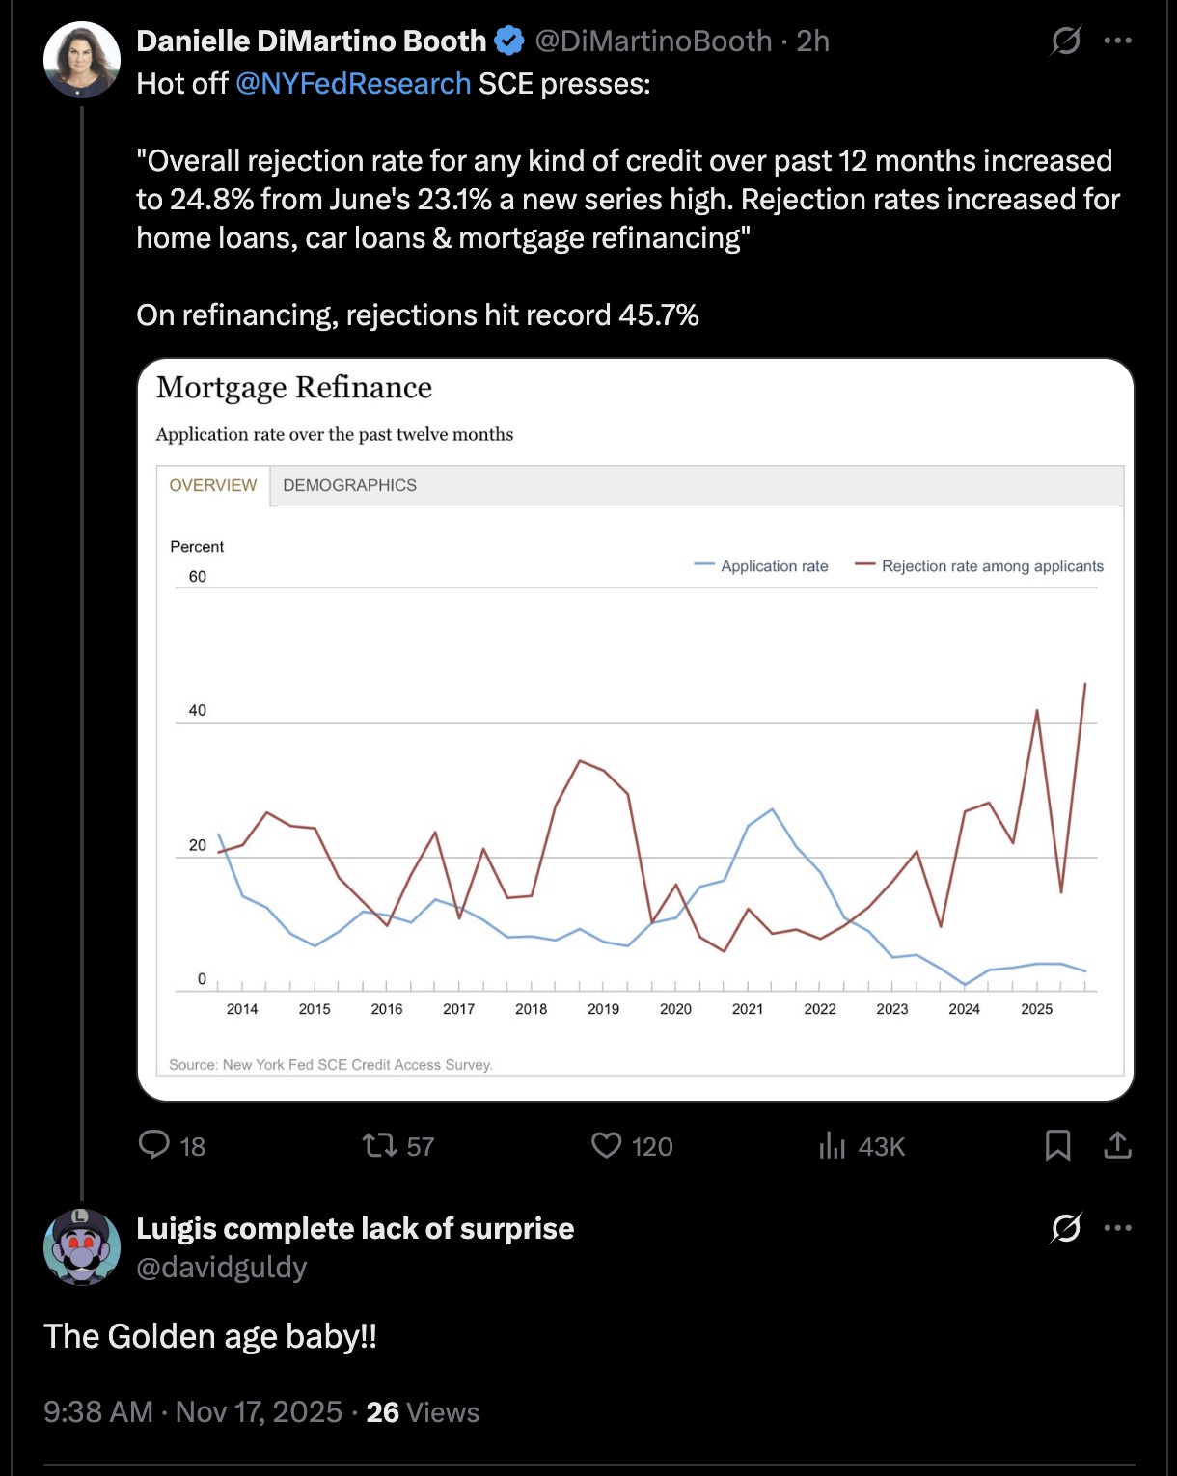
Task: Switch to the DEMOGRAPHICS chart tab
Action: 349,485
